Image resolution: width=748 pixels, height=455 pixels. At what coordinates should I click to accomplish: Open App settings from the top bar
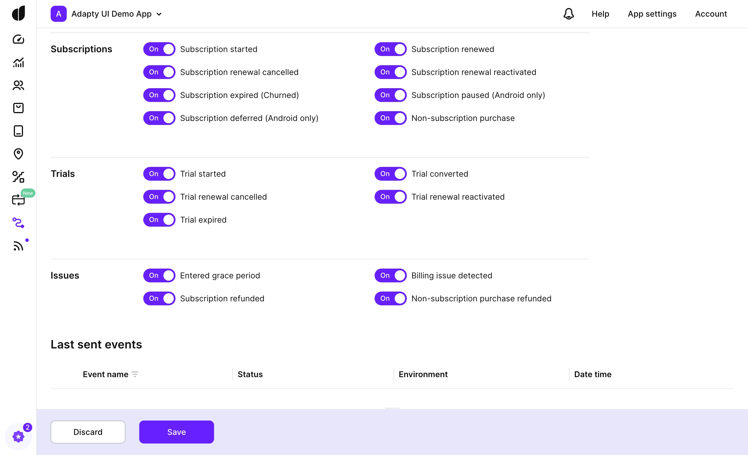652,14
